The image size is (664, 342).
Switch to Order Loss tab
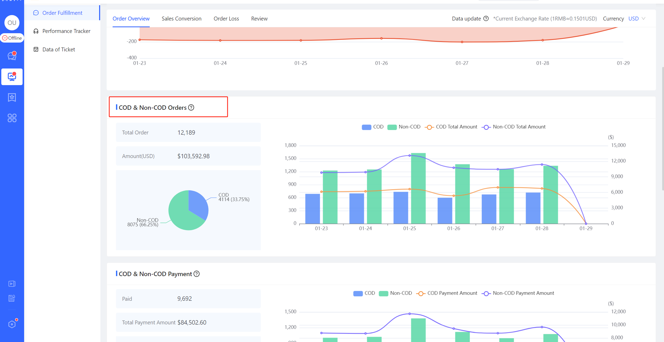226,19
